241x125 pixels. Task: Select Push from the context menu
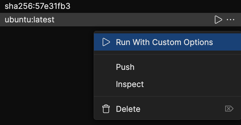(125, 67)
